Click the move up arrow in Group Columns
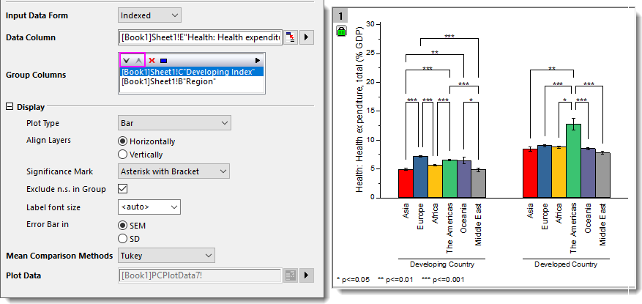This screenshot has width=642, height=304. click(138, 60)
